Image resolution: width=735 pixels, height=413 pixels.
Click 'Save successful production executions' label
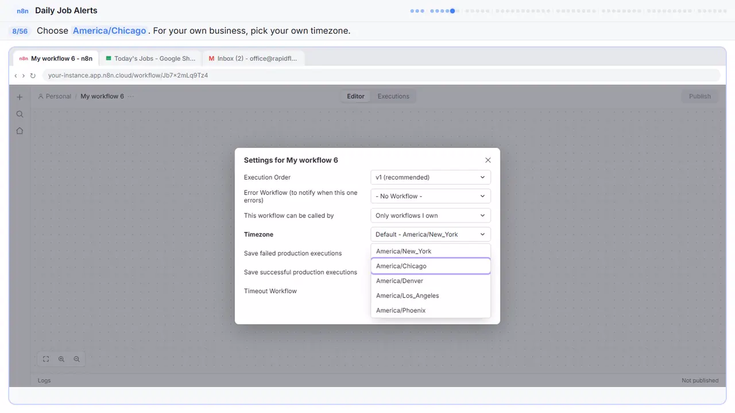[x=300, y=272]
